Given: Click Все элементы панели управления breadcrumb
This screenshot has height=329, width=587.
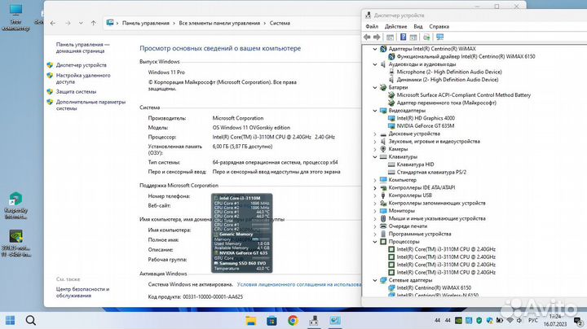Looking at the screenshot, I should [219, 23].
